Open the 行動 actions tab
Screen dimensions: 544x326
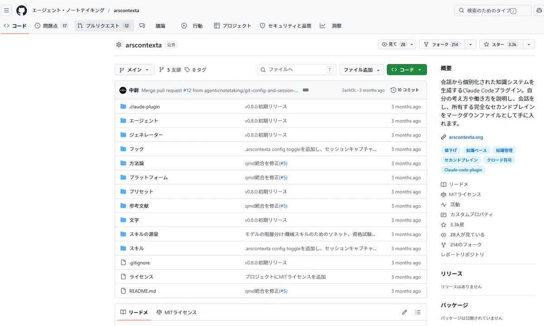click(192, 26)
